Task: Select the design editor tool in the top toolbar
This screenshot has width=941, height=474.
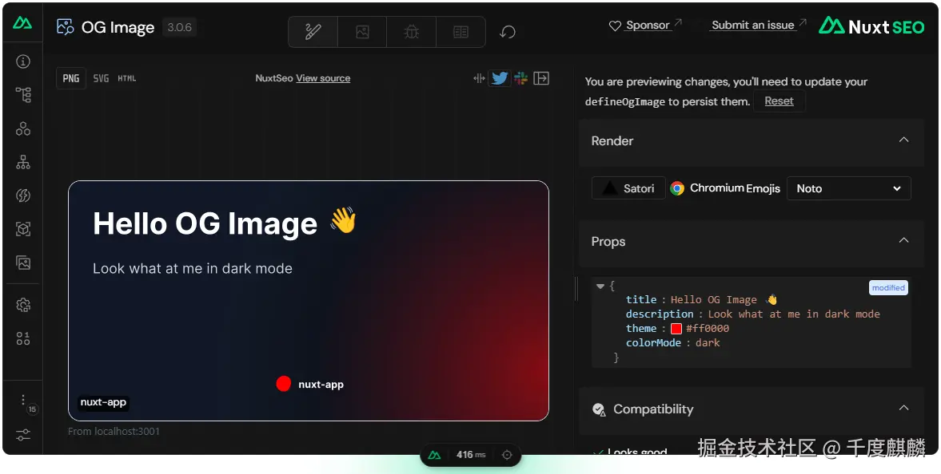Action: [x=313, y=32]
